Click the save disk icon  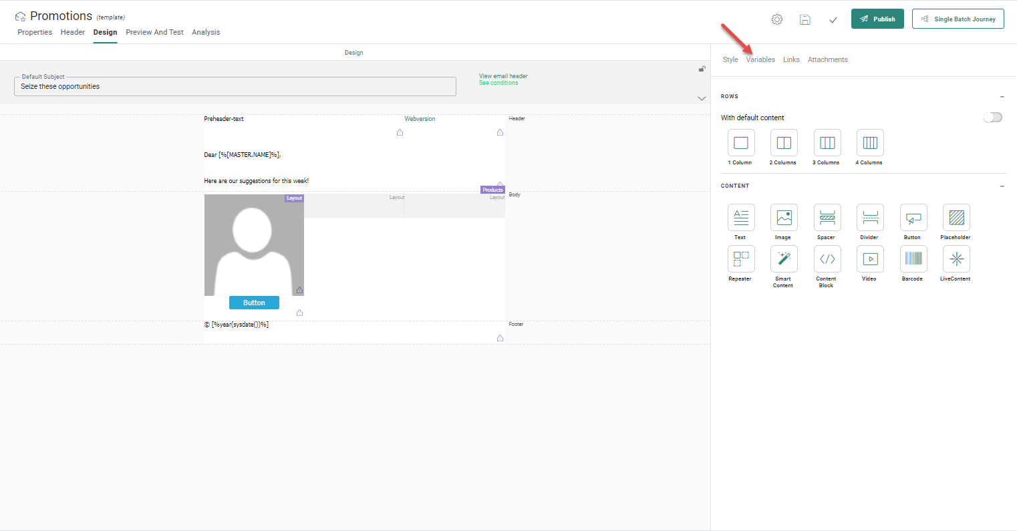tap(805, 19)
